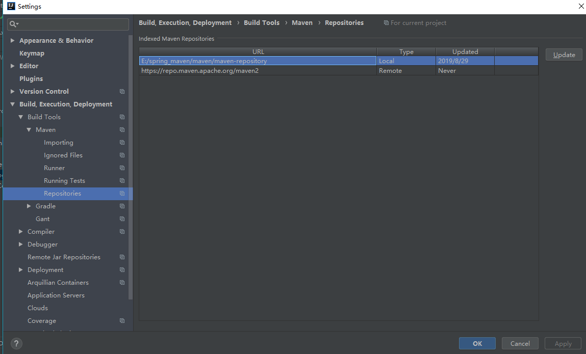Open Coverage settings
586x354 pixels.
[42, 321]
